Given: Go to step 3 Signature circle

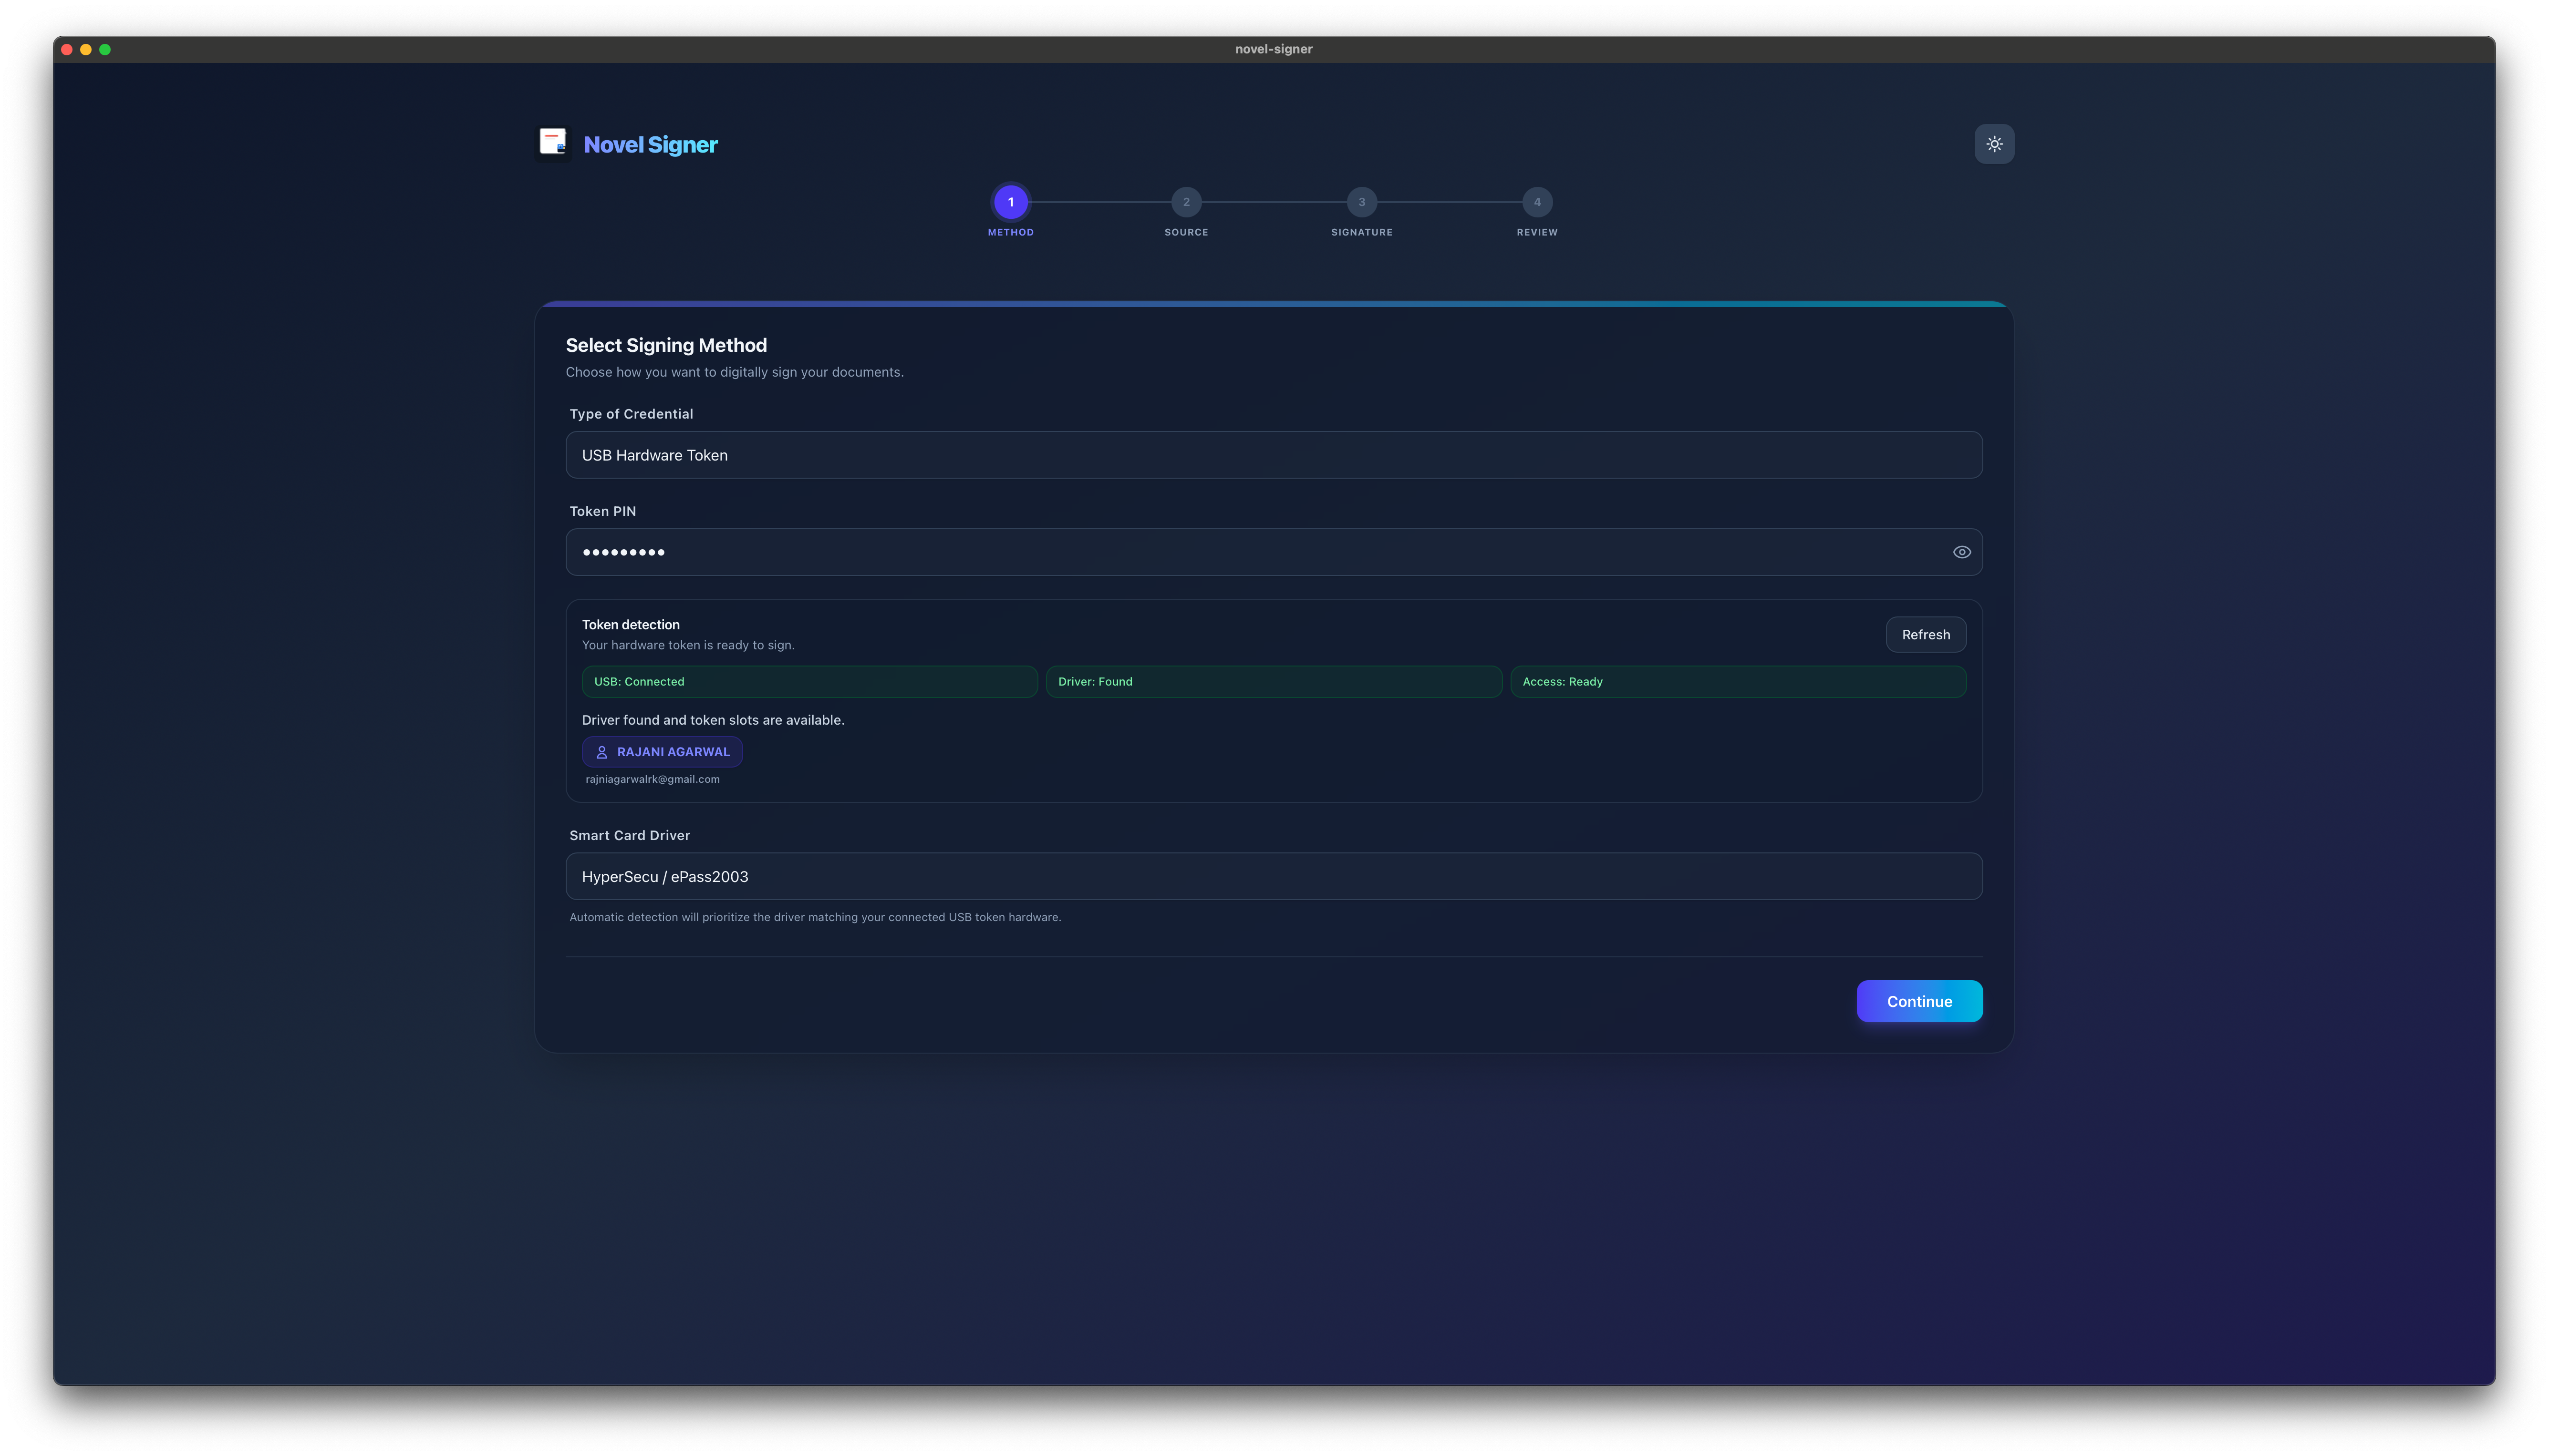Looking at the screenshot, I should click(x=1361, y=202).
